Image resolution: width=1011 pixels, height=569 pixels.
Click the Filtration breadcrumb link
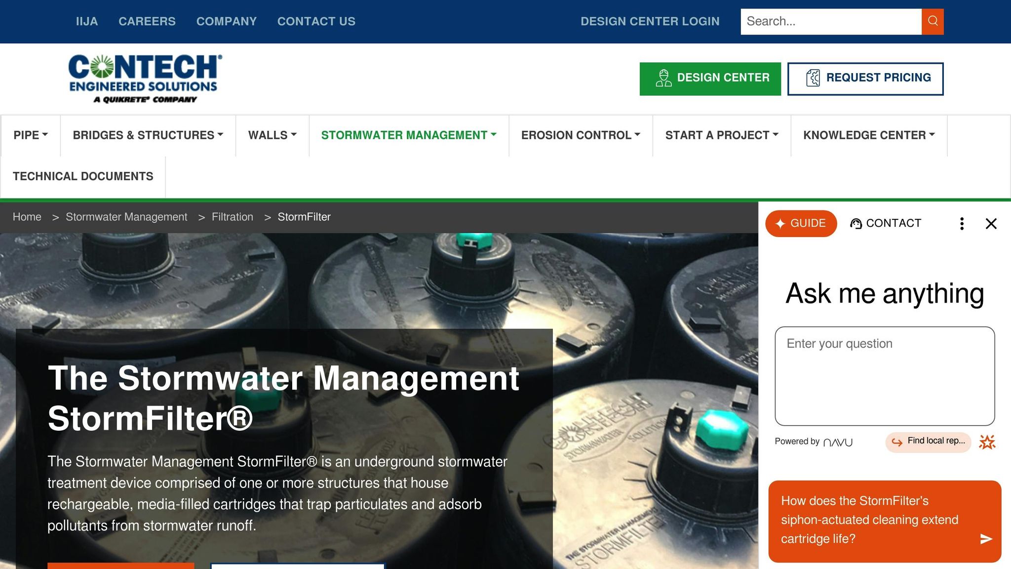233,217
